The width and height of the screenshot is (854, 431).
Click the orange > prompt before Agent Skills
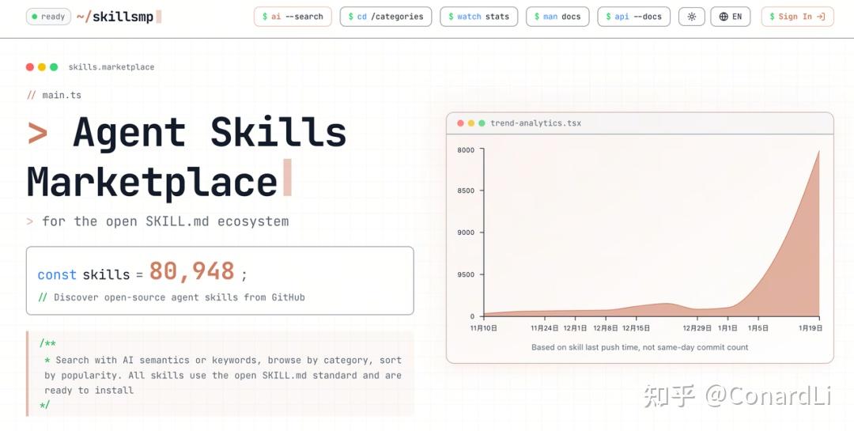pos(38,134)
